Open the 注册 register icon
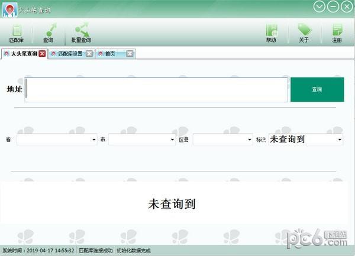The height and width of the screenshot is (256, 355). [337, 32]
